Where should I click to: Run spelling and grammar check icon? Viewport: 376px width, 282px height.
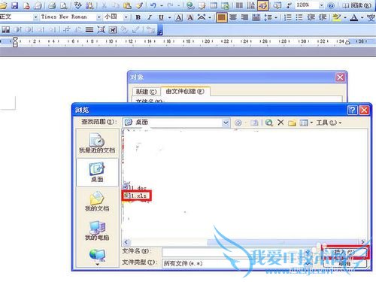(78, 5)
